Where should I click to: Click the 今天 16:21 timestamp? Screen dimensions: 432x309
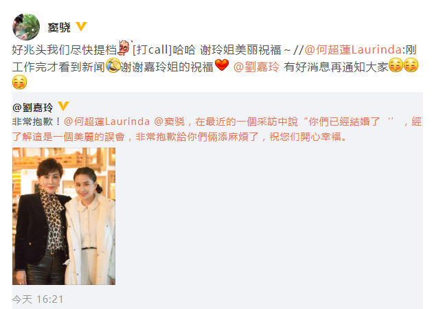point(38,299)
